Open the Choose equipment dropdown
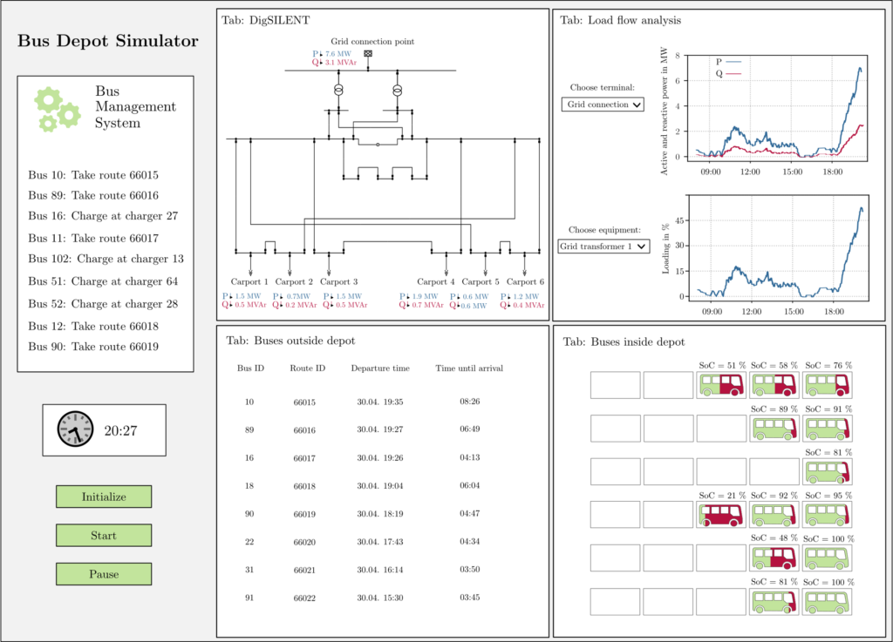Screen dimensions: 893x642 coord(603,247)
